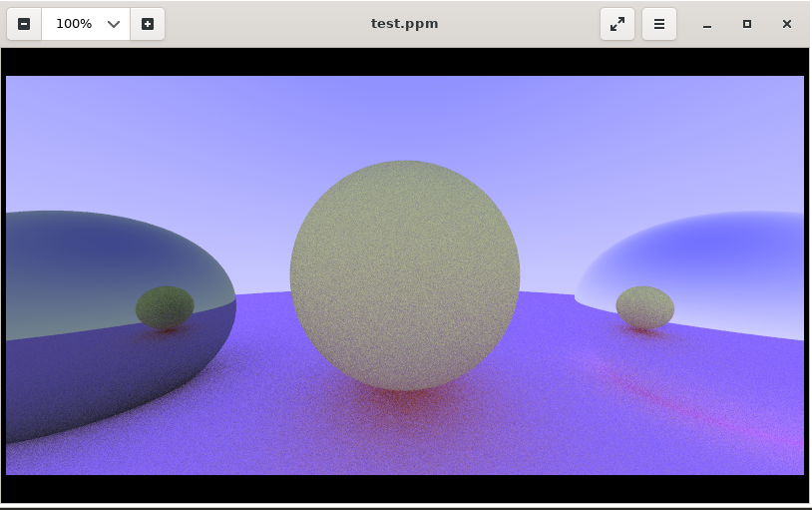Image resolution: width=812 pixels, height=510 pixels.
Task: Click the pink streak on the floor at right
Action: pos(718,419)
